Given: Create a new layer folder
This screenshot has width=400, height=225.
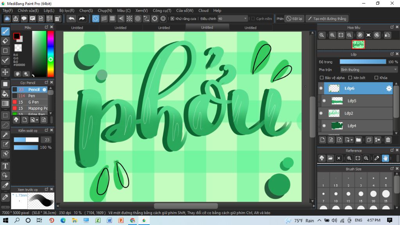Looking at the screenshot, I should tap(359, 140).
